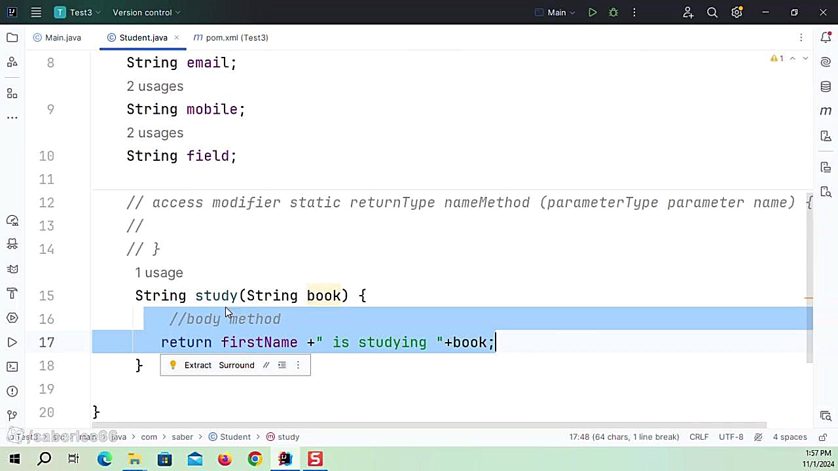Click the cat face tool window icon
This screenshot has height=471, width=838.
(12, 269)
